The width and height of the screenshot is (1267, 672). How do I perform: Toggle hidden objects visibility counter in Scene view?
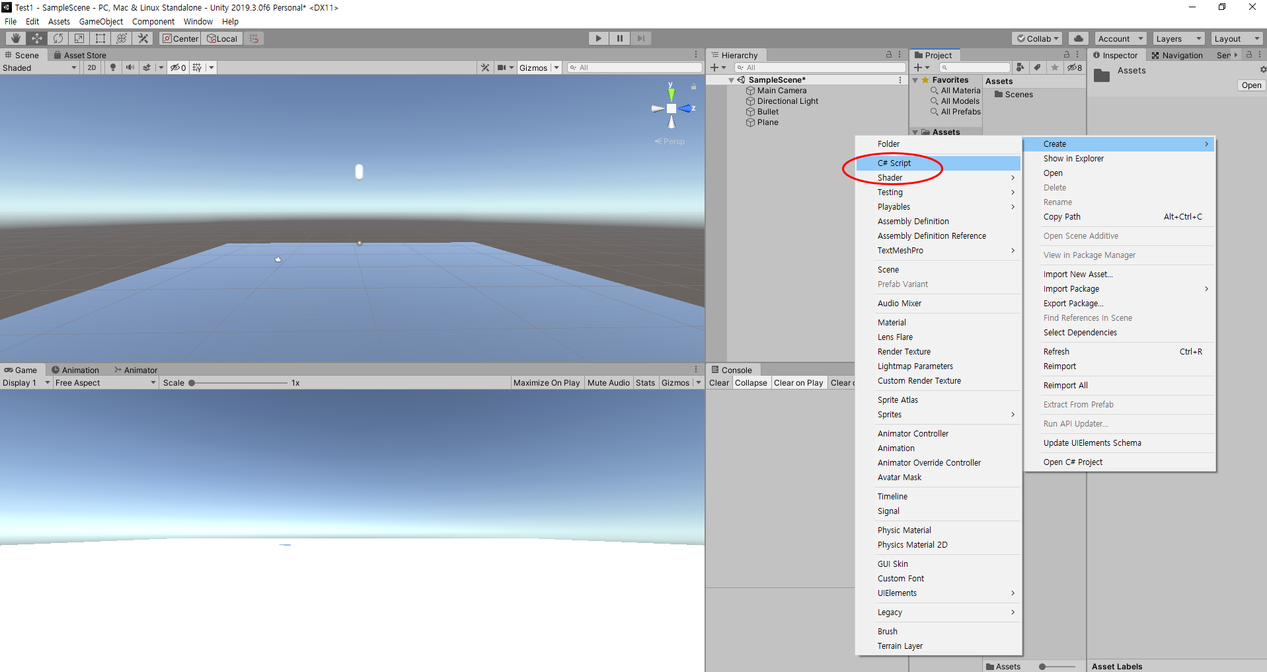[x=178, y=67]
